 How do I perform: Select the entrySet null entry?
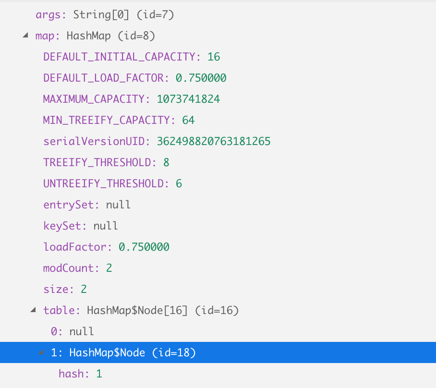pos(87,205)
